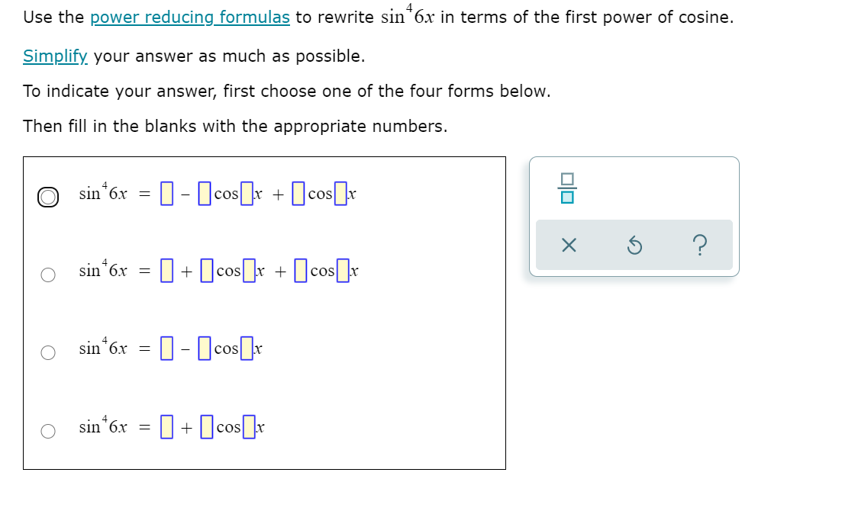
Task: Select the third form with one cosine term
Action: [x=47, y=352]
